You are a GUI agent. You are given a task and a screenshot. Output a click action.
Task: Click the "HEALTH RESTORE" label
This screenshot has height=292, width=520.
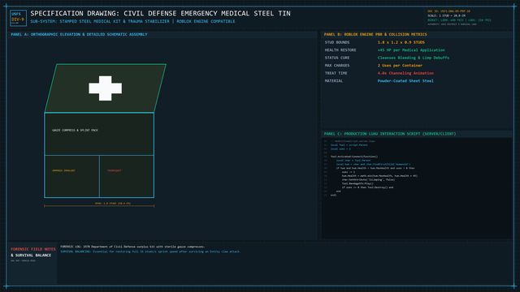(340, 50)
